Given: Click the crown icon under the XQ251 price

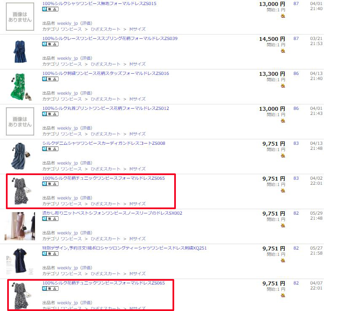Looking at the screenshot, I should 283,260.
